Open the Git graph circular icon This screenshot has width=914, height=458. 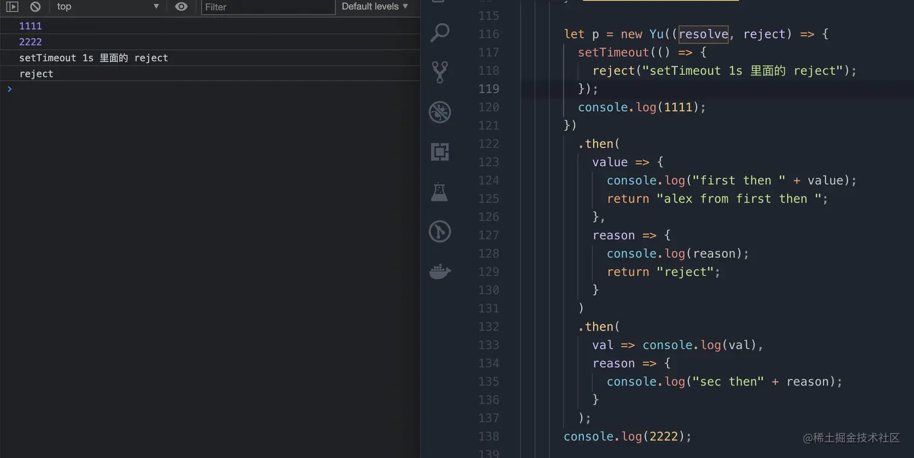pos(439,231)
